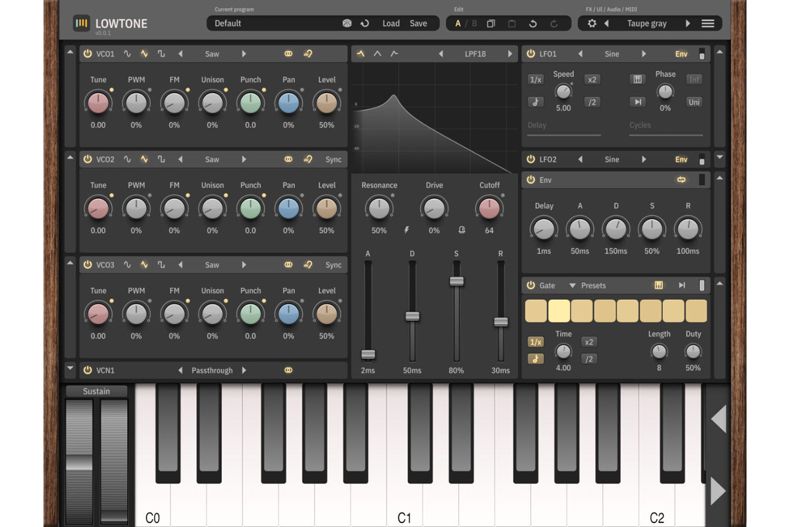Click Gate keyboard trigger icon
This screenshot has width=790, height=527.
[658, 285]
